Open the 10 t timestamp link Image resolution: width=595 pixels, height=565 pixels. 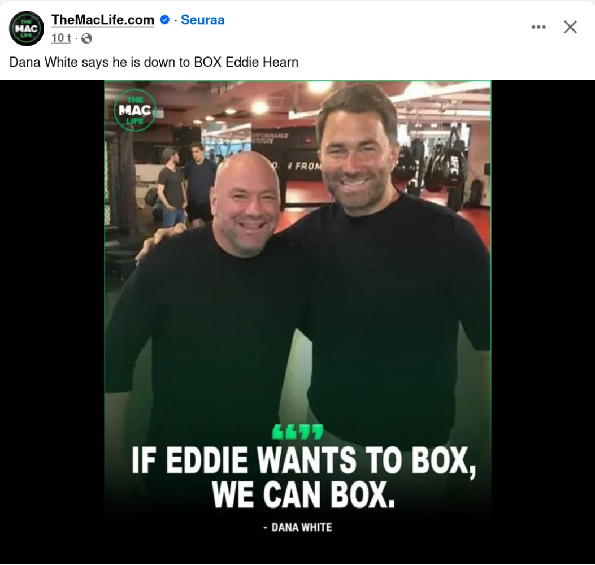coord(62,38)
